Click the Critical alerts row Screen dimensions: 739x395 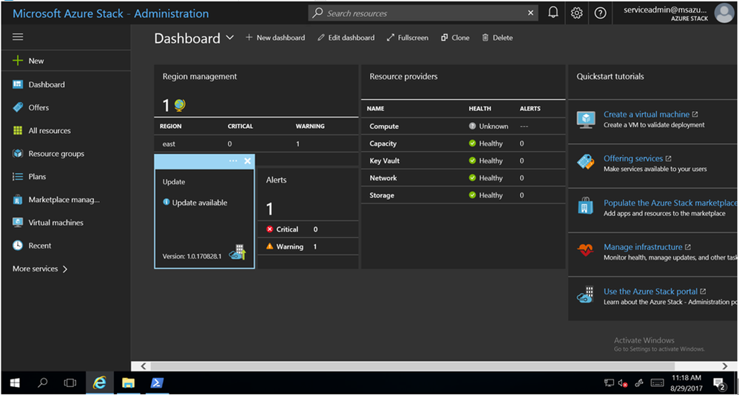tap(308, 229)
